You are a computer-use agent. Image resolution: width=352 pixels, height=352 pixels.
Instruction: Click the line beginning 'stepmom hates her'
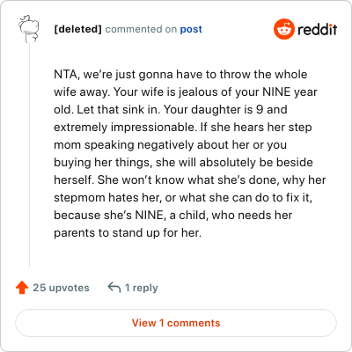(183, 198)
